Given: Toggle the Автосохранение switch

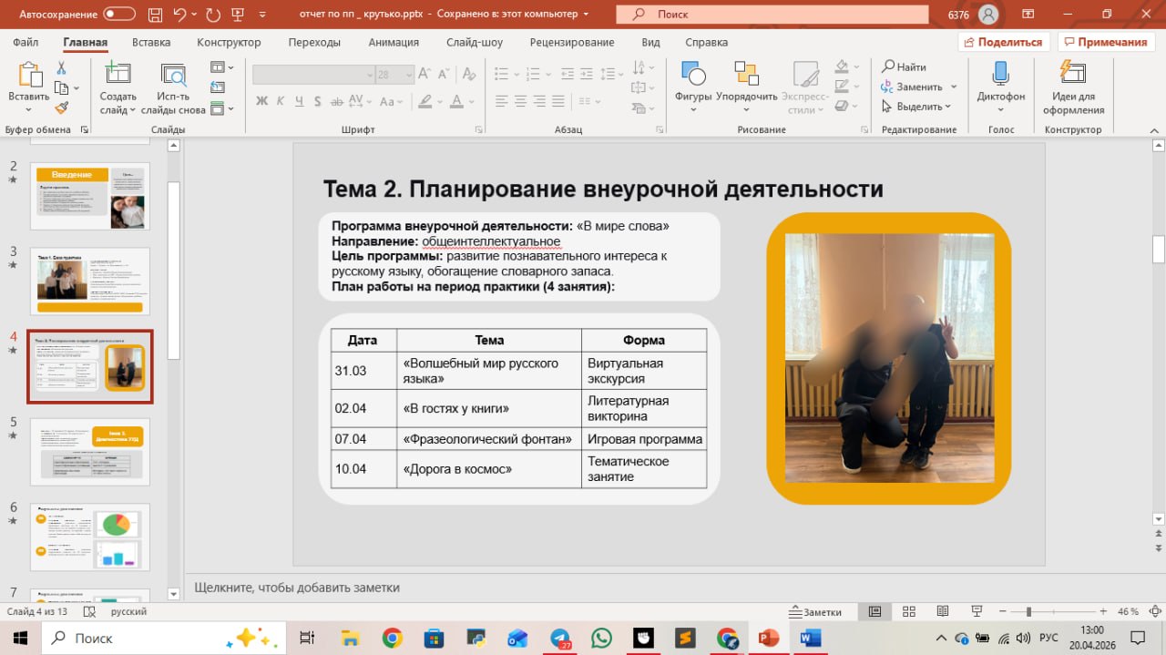Looking at the screenshot, I should (120, 15).
